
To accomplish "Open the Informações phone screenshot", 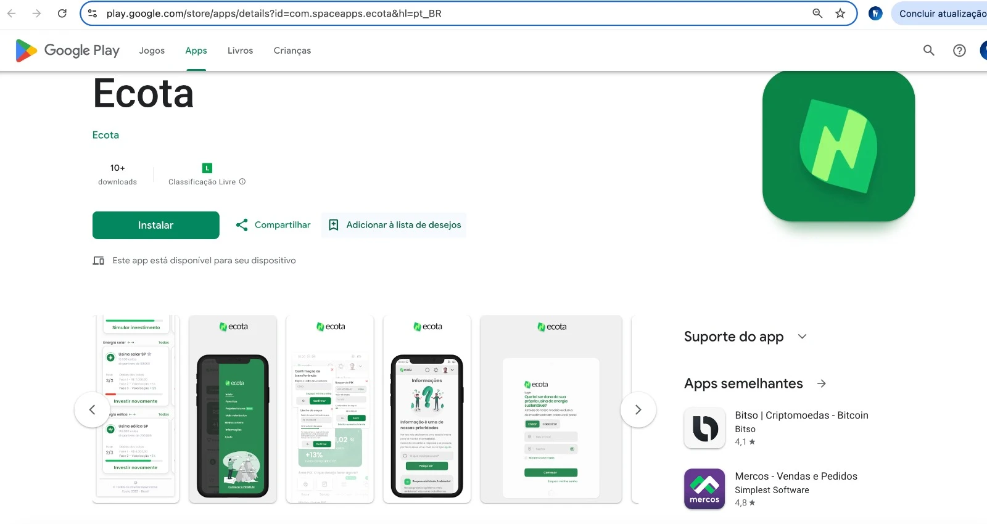I will click(427, 409).
